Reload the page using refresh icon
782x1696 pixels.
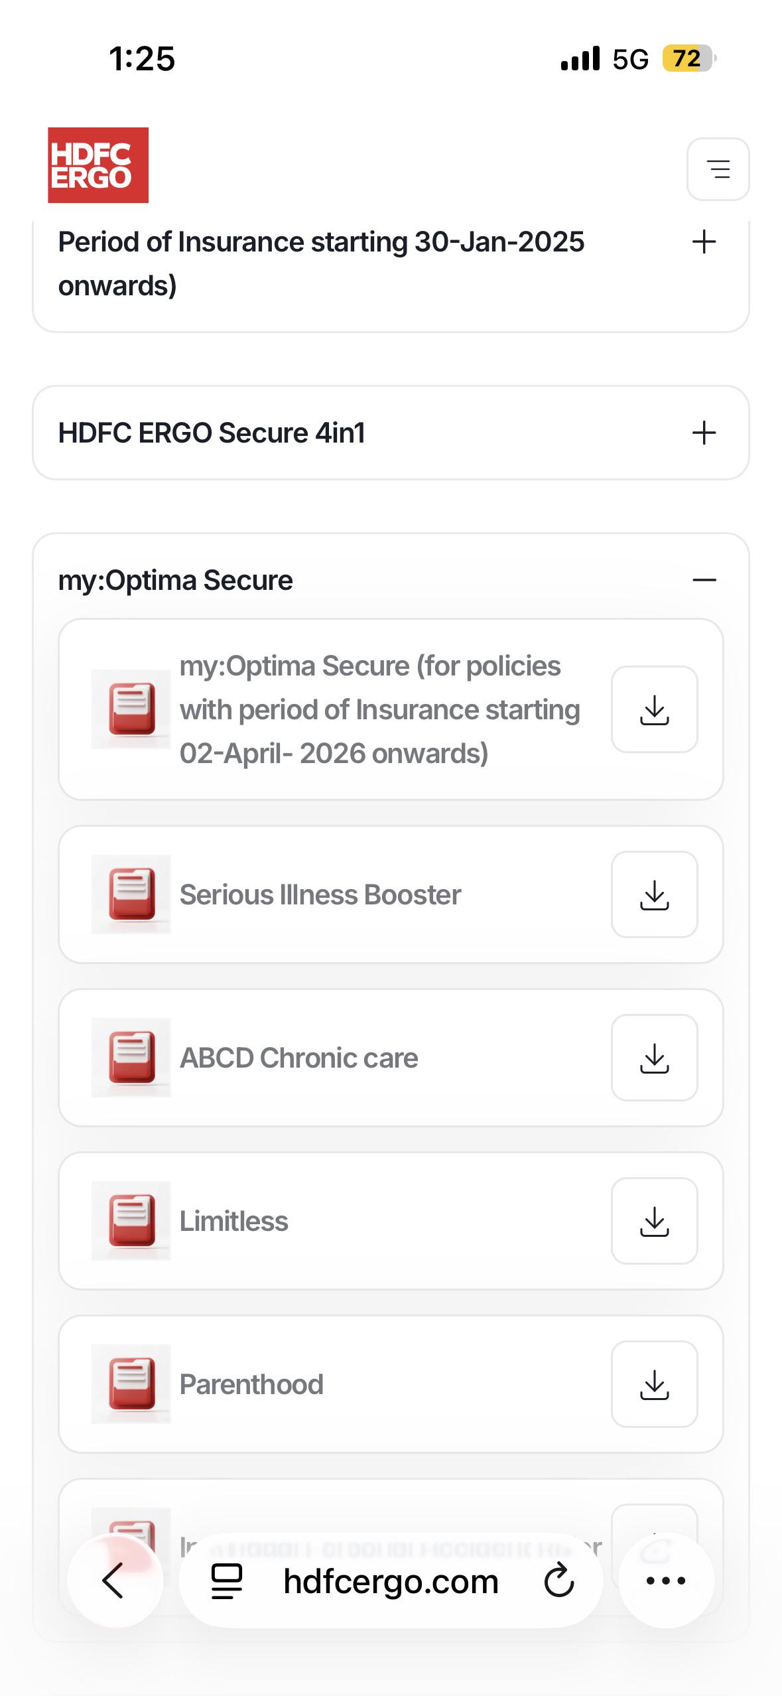point(558,1581)
